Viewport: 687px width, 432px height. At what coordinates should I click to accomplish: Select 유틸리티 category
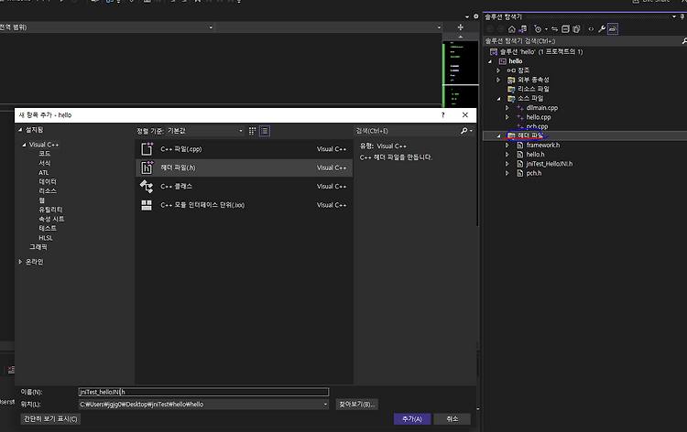pos(50,210)
